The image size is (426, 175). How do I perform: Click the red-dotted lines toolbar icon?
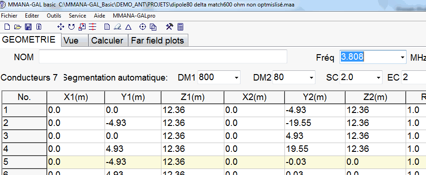coord(93,27)
